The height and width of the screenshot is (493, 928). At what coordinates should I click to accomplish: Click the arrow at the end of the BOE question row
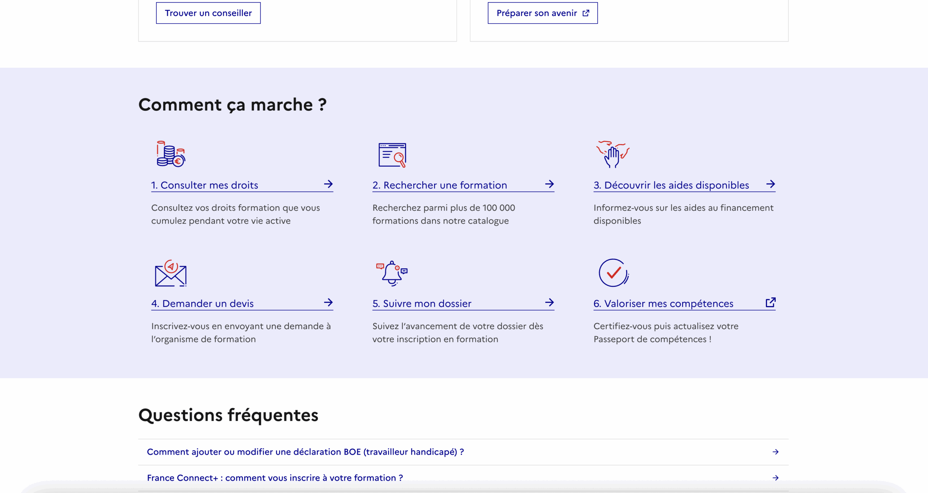775,452
